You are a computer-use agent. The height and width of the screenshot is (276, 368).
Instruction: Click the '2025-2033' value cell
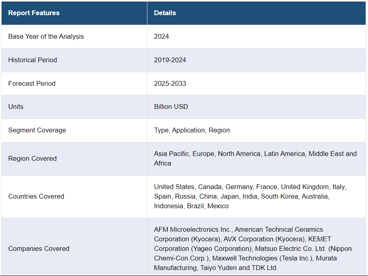pyautogui.click(x=256, y=83)
